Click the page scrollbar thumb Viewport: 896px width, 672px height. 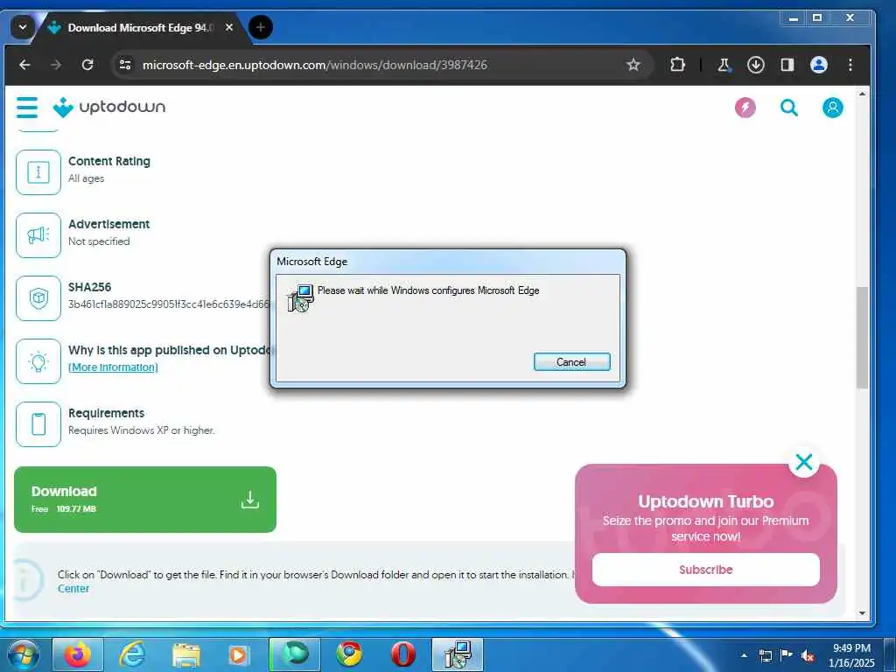pos(862,338)
